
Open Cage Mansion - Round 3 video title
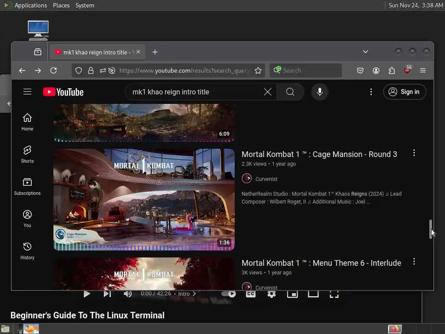[319, 154]
